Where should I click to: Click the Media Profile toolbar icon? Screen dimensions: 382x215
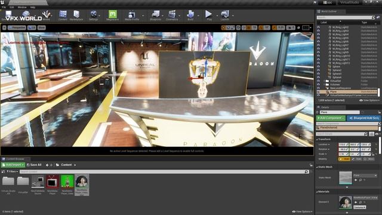(x=132, y=15)
